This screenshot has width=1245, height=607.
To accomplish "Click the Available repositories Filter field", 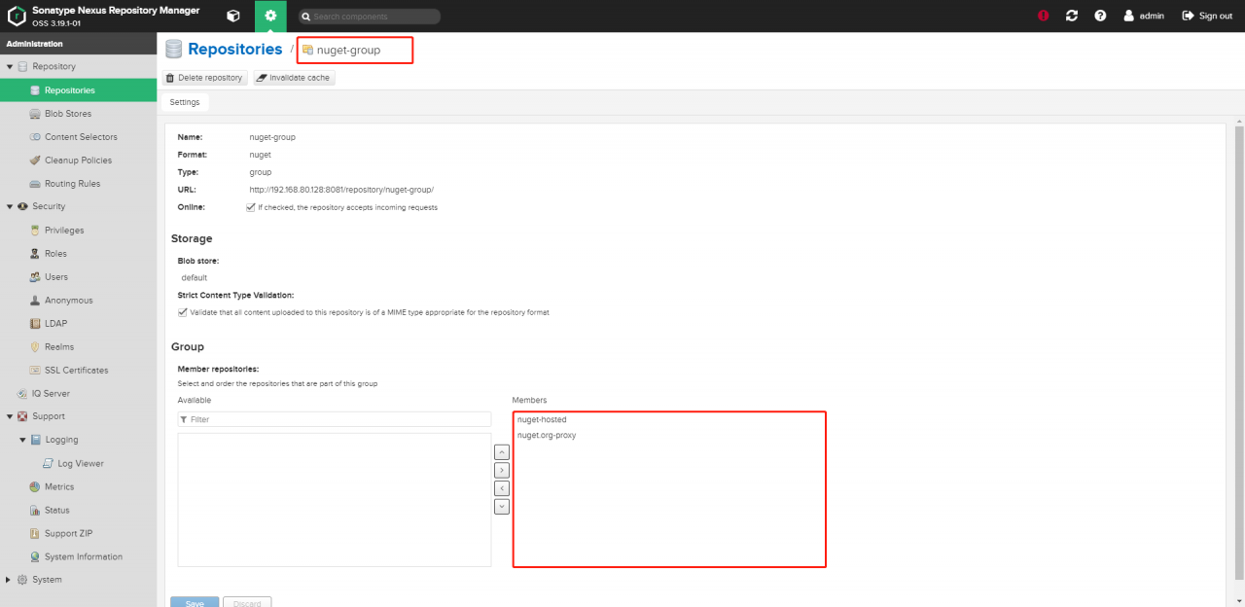I will click(x=335, y=419).
